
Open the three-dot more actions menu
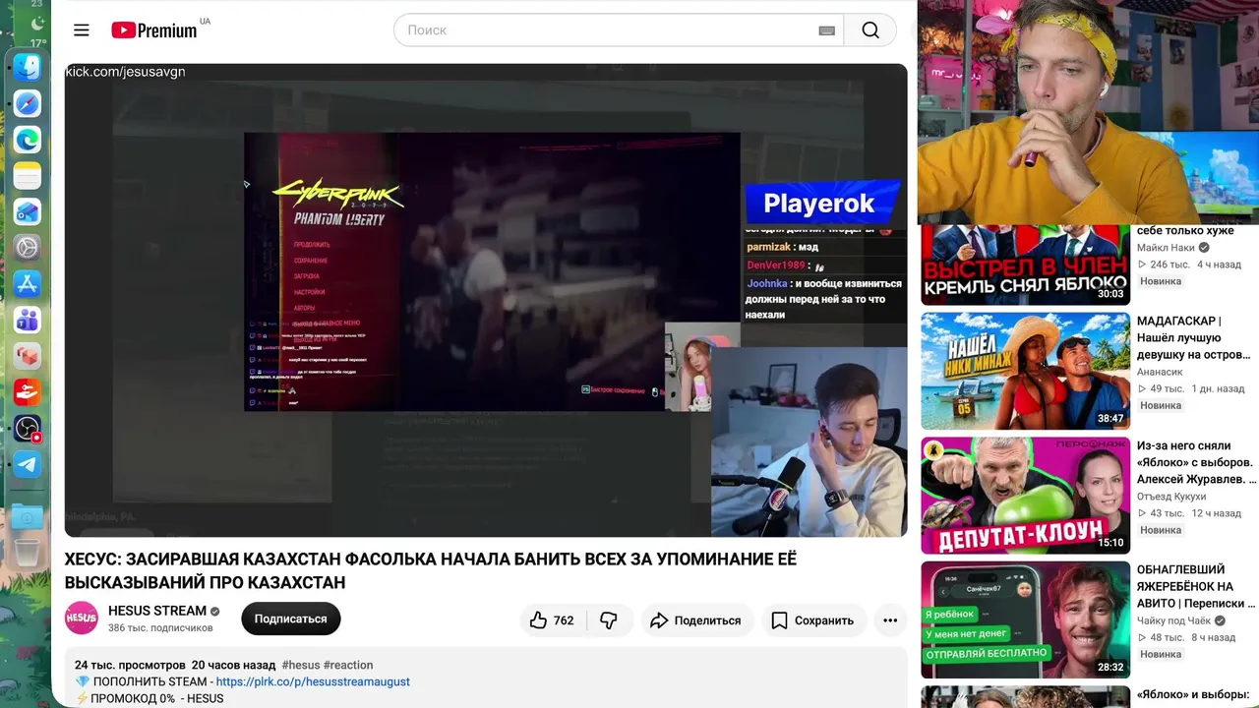[890, 620]
